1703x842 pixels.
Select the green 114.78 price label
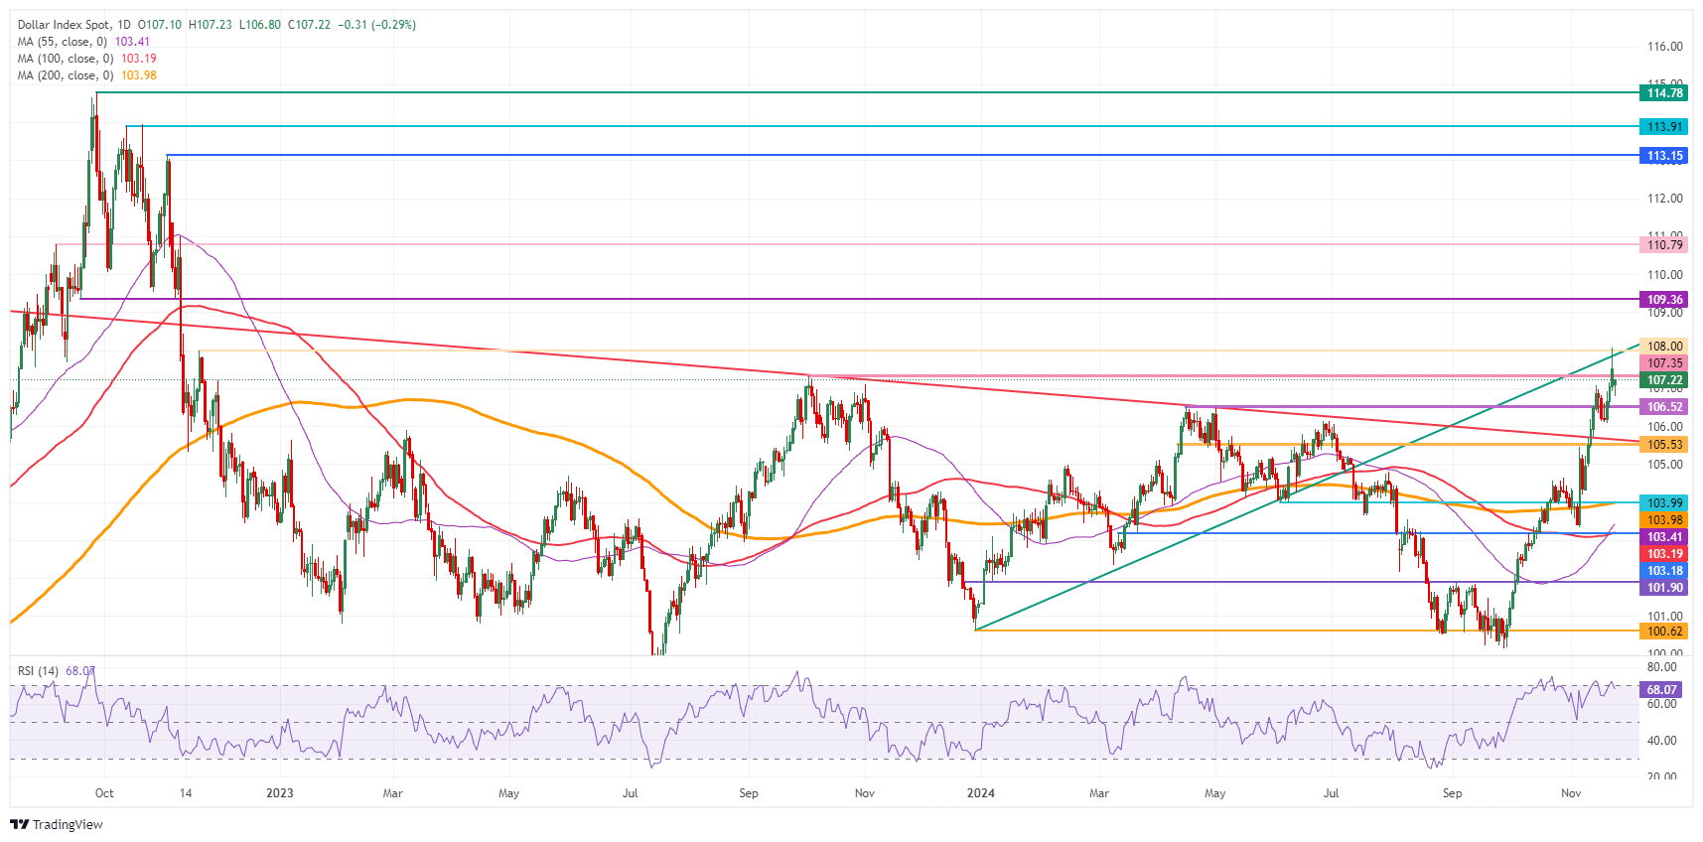click(x=1664, y=93)
